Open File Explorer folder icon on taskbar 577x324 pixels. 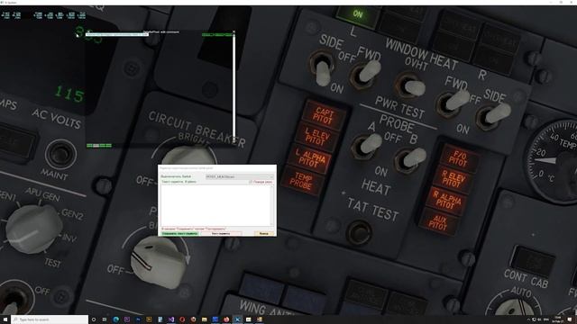205,319
